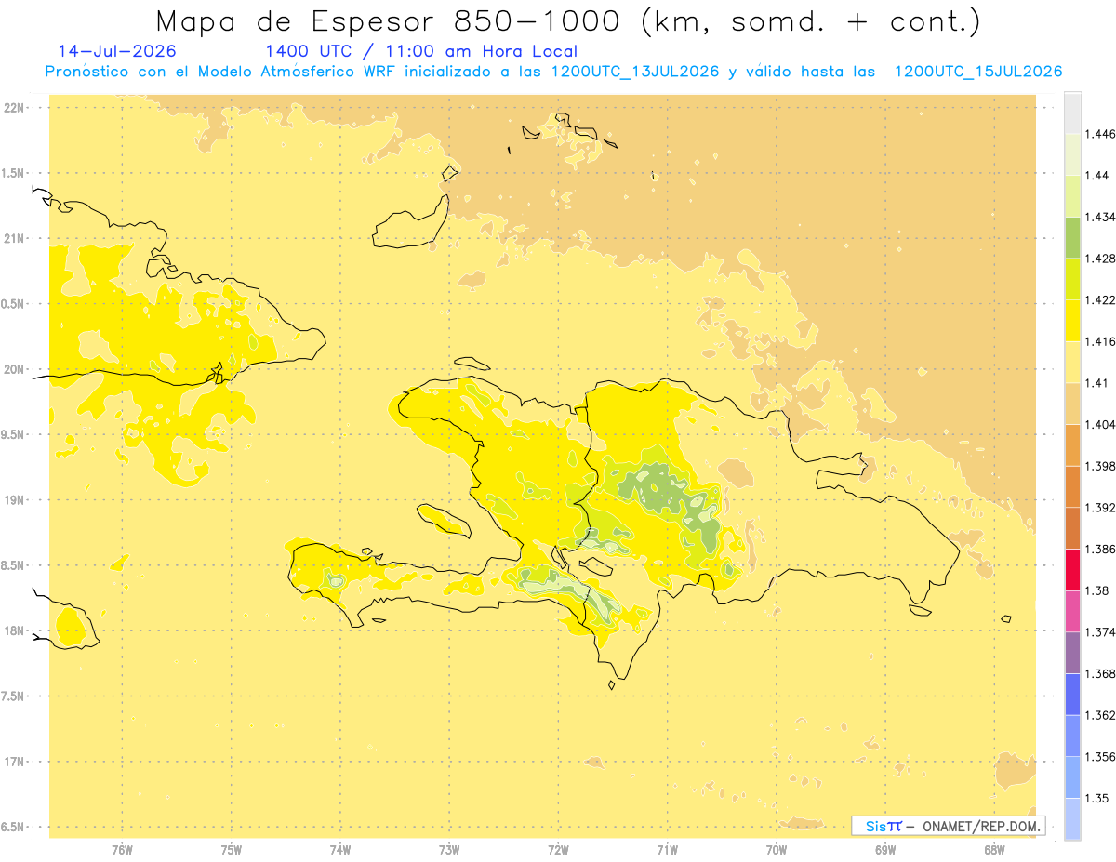Click the latitude label '21N'
Screen dimensions: 1116x862
(x=14, y=238)
